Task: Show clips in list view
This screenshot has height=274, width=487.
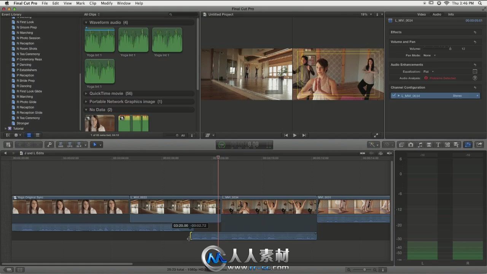Action: [x=37, y=135]
